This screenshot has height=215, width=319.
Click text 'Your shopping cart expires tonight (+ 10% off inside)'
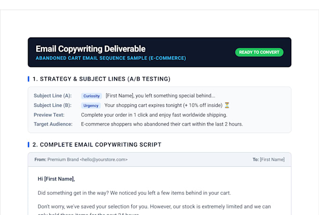[163, 105]
